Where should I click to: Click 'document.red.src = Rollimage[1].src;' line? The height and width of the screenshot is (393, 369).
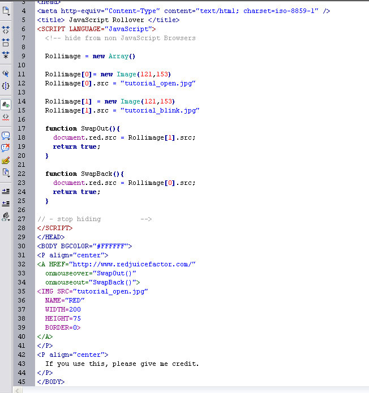(125, 137)
